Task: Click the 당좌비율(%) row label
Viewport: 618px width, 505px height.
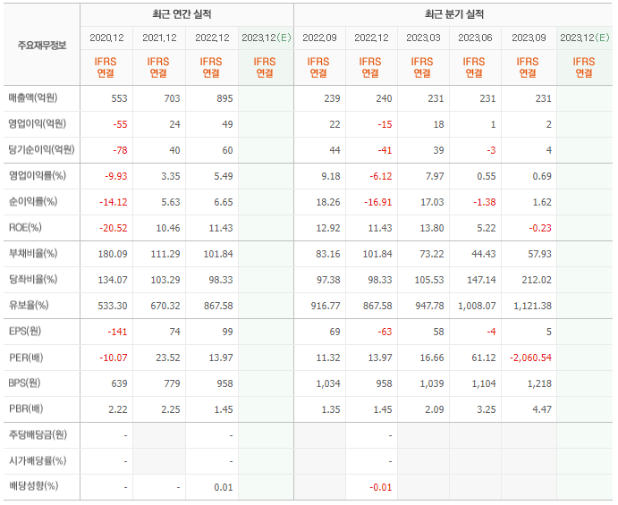Action: 33,279
